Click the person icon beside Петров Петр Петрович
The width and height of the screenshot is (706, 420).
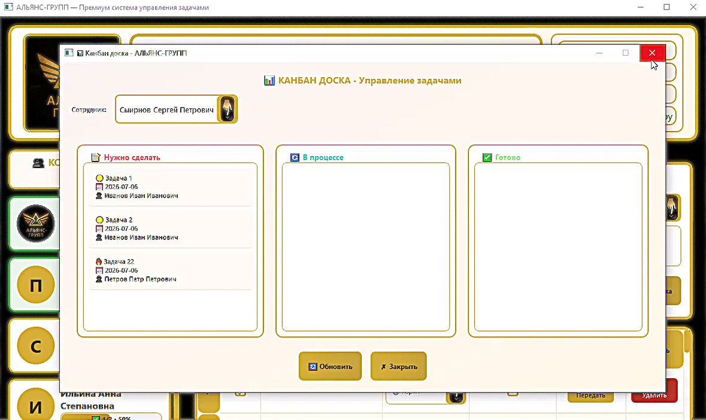[x=99, y=279]
